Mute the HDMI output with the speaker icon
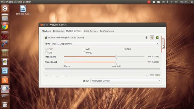Image resolution: width=194 pixels, height=109 pixels. coord(146,38)
